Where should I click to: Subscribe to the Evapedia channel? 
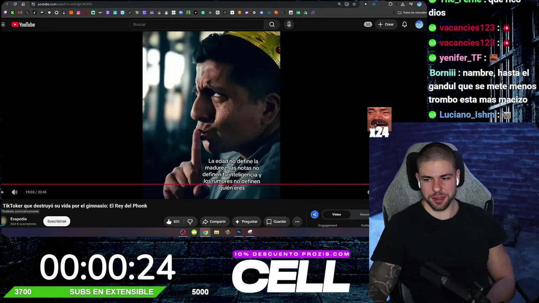(x=56, y=221)
